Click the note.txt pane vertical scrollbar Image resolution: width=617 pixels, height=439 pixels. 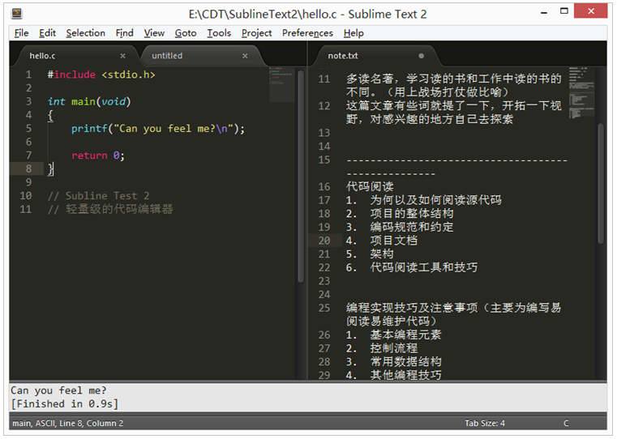pyautogui.click(x=601, y=184)
